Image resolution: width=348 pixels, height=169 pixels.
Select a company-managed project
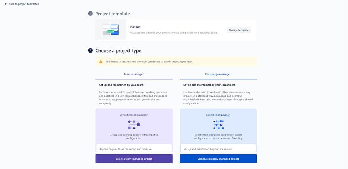(x=218, y=159)
